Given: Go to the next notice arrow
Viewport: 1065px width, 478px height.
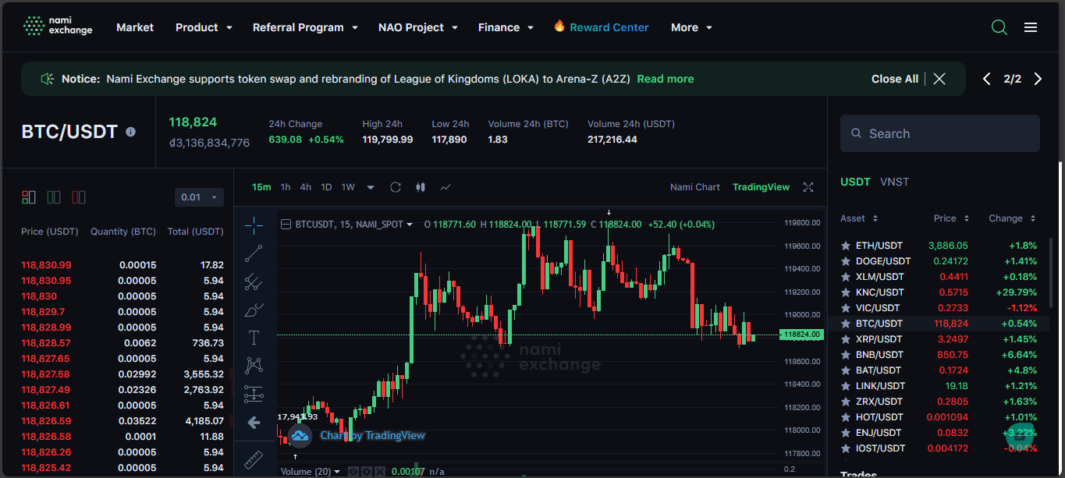Looking at the screenshot, I should [x=1038, y=79].
